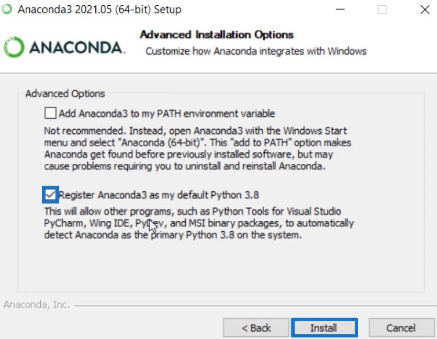Click the 'Advanced Options' group box label
The height and width of the screenshot is (339, 437).
pyautogui.click(x=65, y=94)
